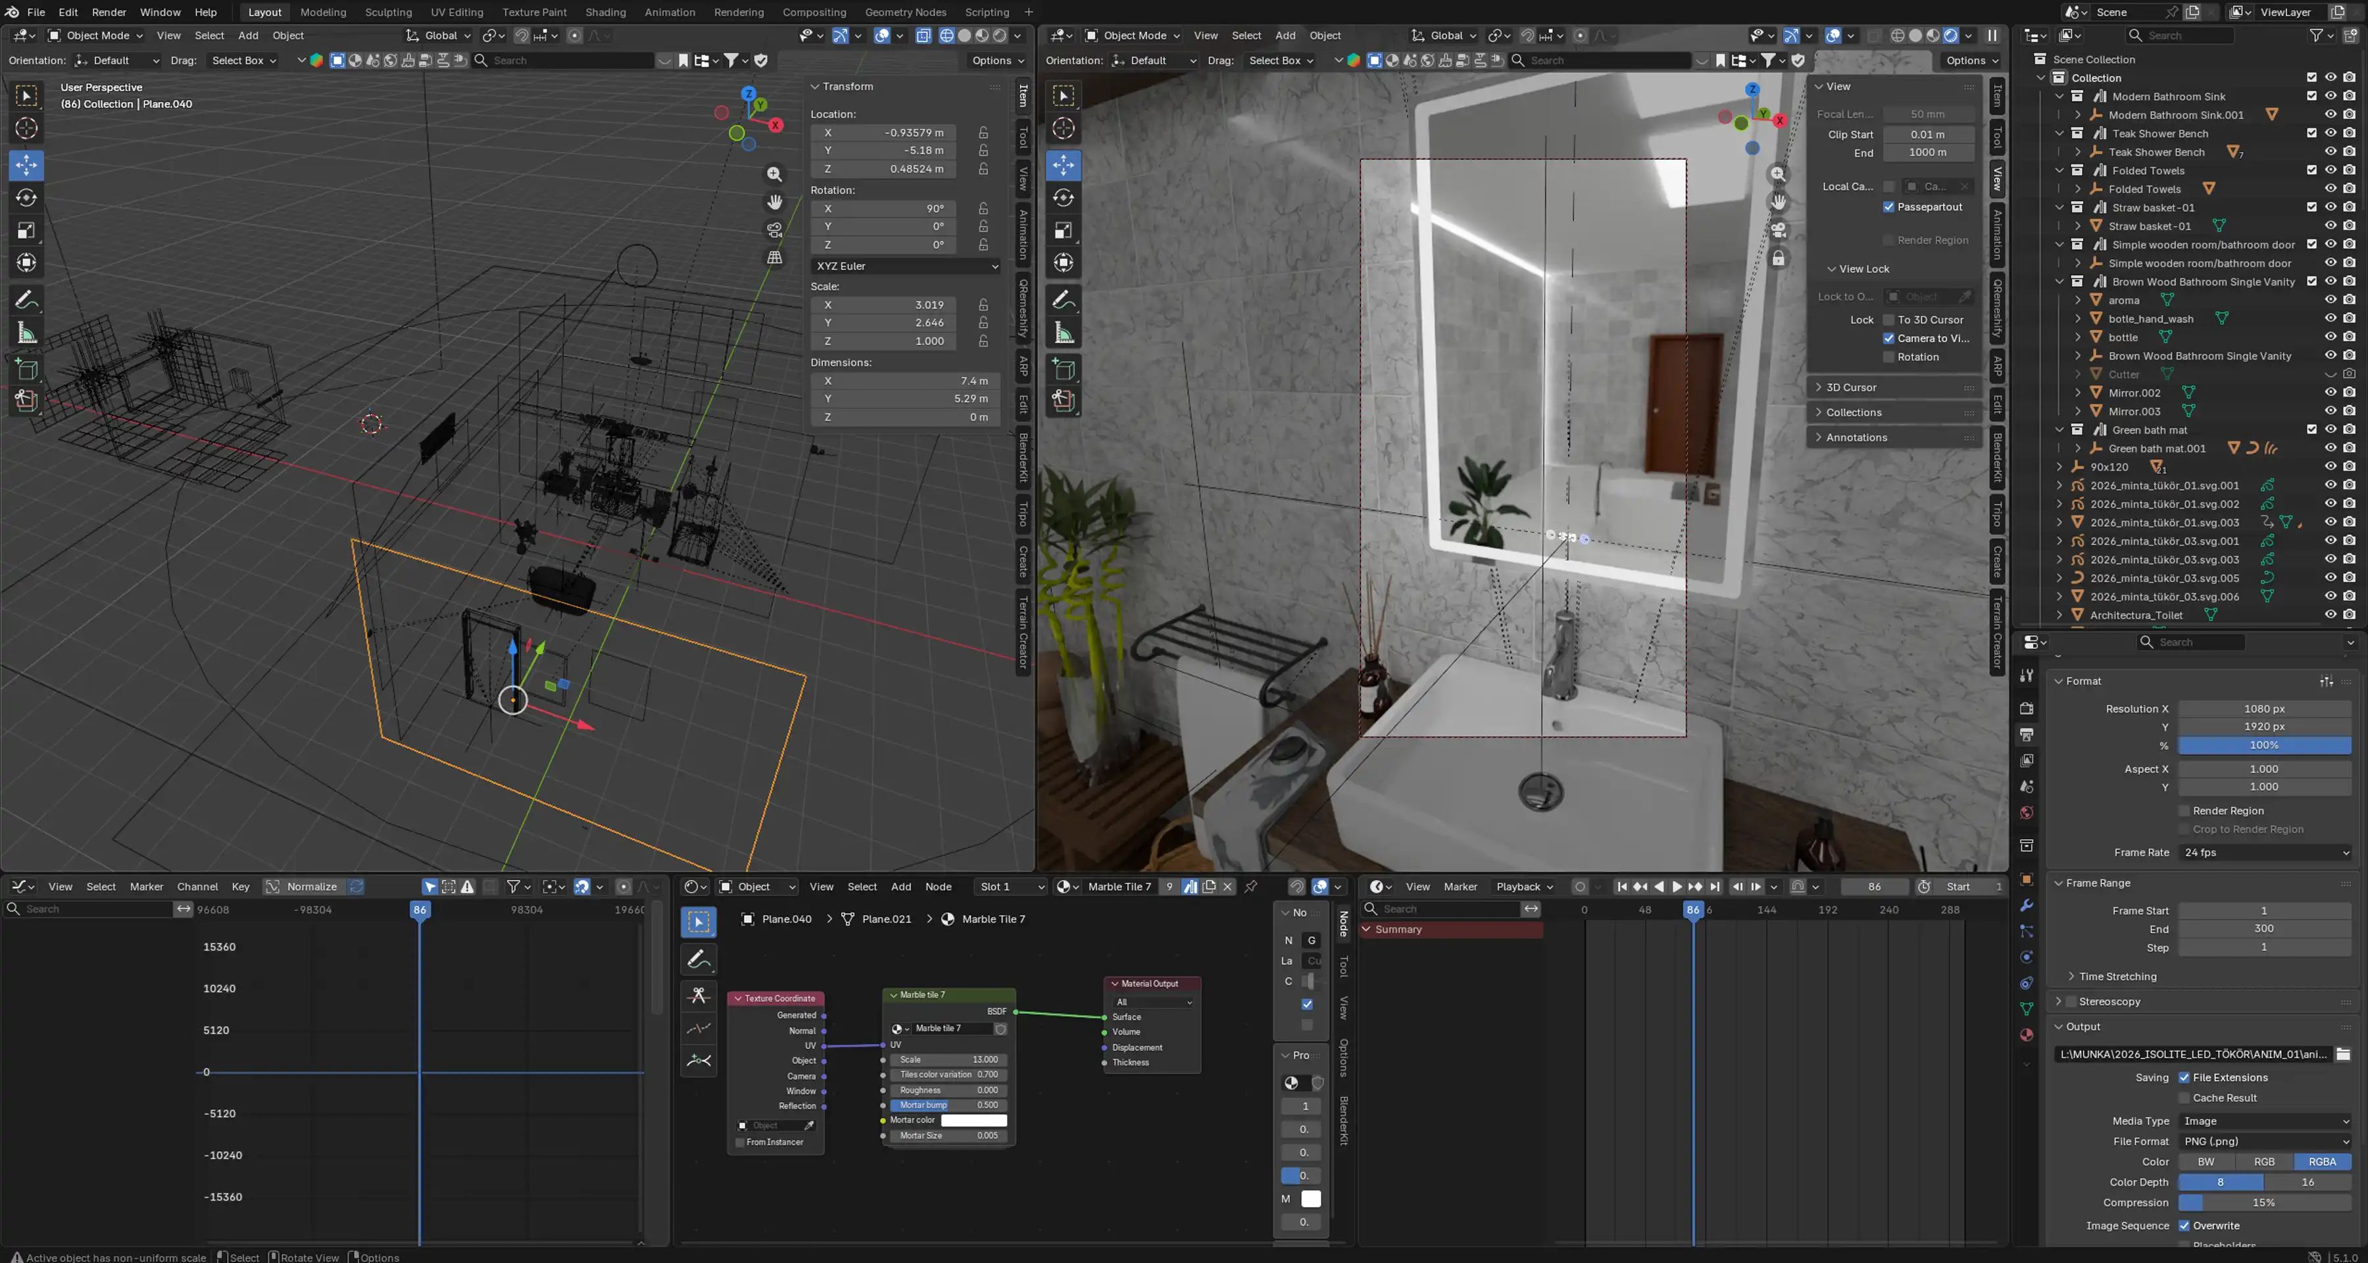The height and width of the screenshot is (1263, 2368).
Task: Select the Annotate tool in node editor
Action: tap(699, 960)
